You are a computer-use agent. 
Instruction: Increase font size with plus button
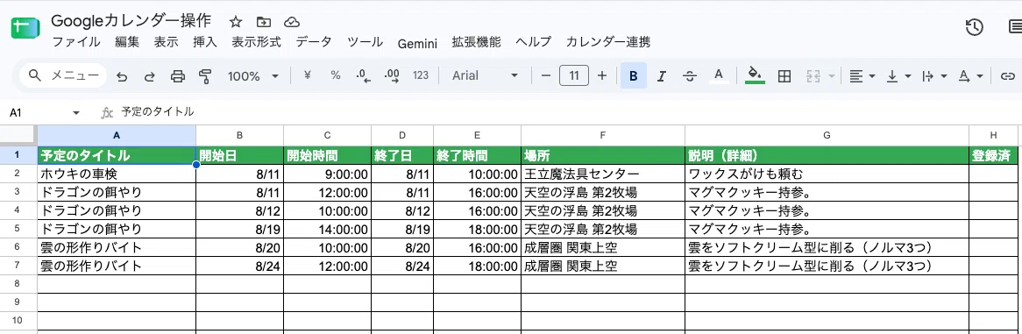[601, 75]
